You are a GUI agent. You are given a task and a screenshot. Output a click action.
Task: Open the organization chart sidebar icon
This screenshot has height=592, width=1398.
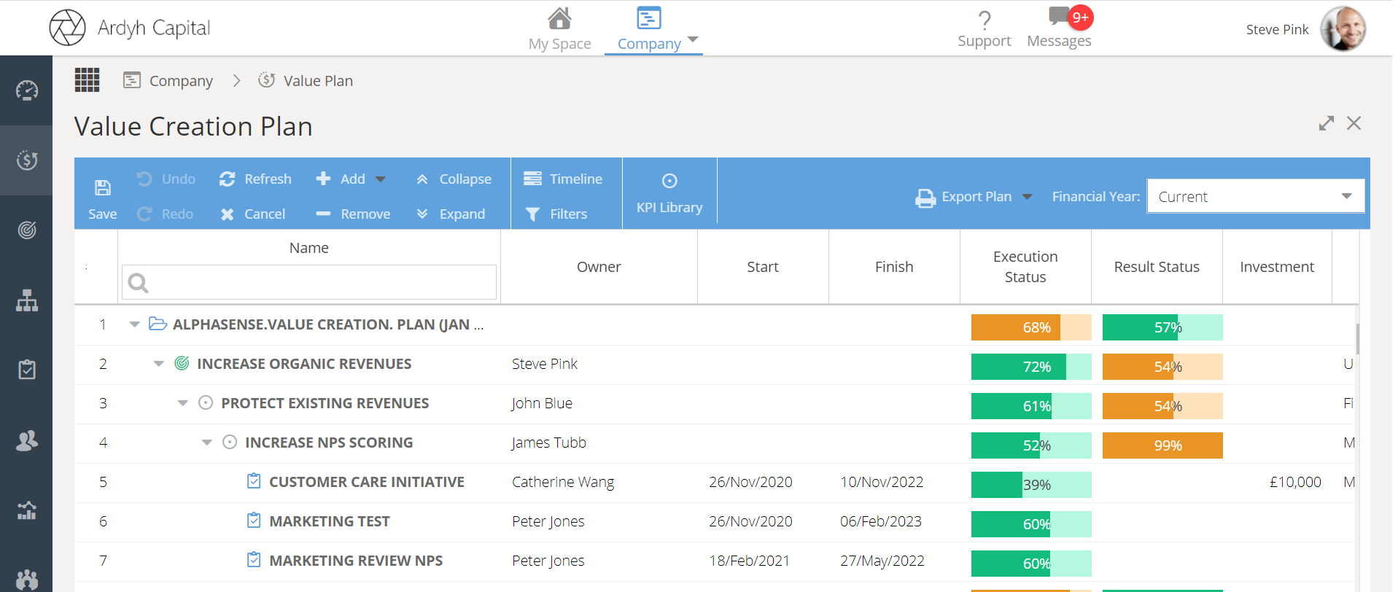27,300
